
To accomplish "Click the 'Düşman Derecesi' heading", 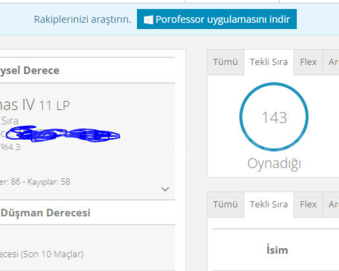I will point(45,213).
